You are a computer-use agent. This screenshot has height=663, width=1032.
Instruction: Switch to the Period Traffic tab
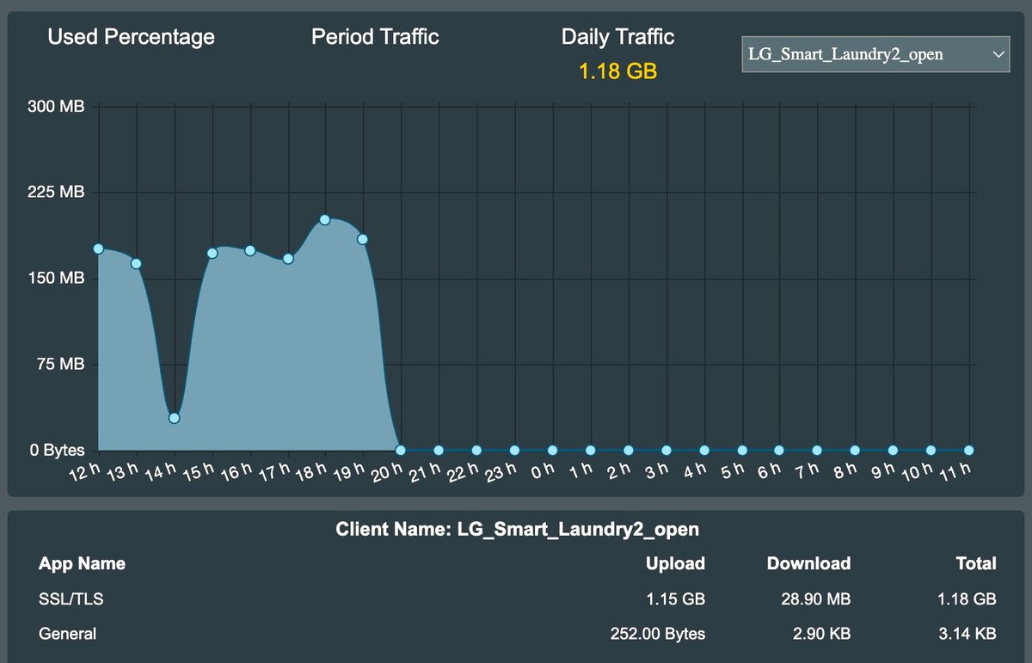pyautogui.click(x=375, y=37)
